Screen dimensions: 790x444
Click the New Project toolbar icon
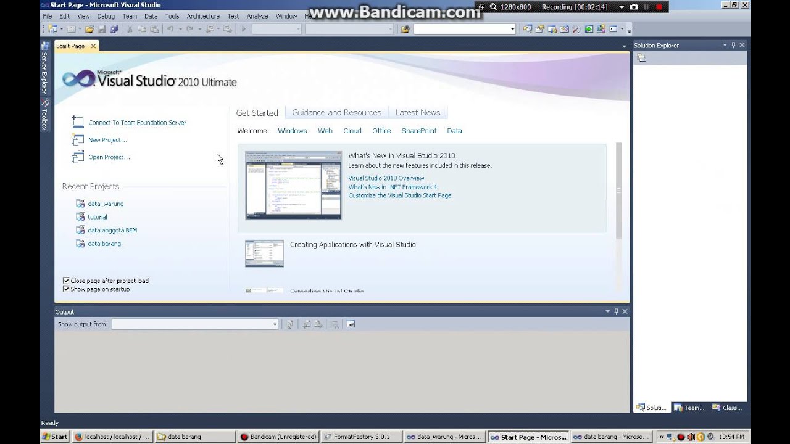(52, 29)
